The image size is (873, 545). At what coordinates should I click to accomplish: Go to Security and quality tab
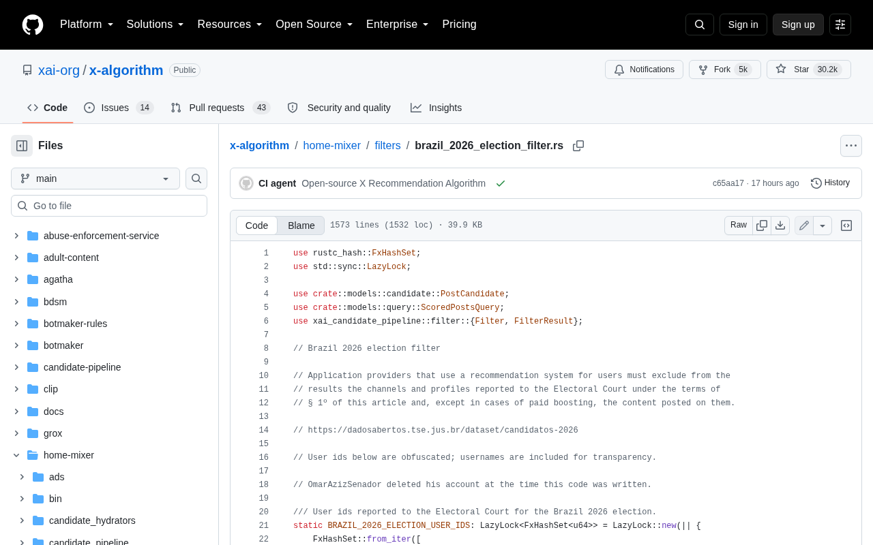point(339,108)
